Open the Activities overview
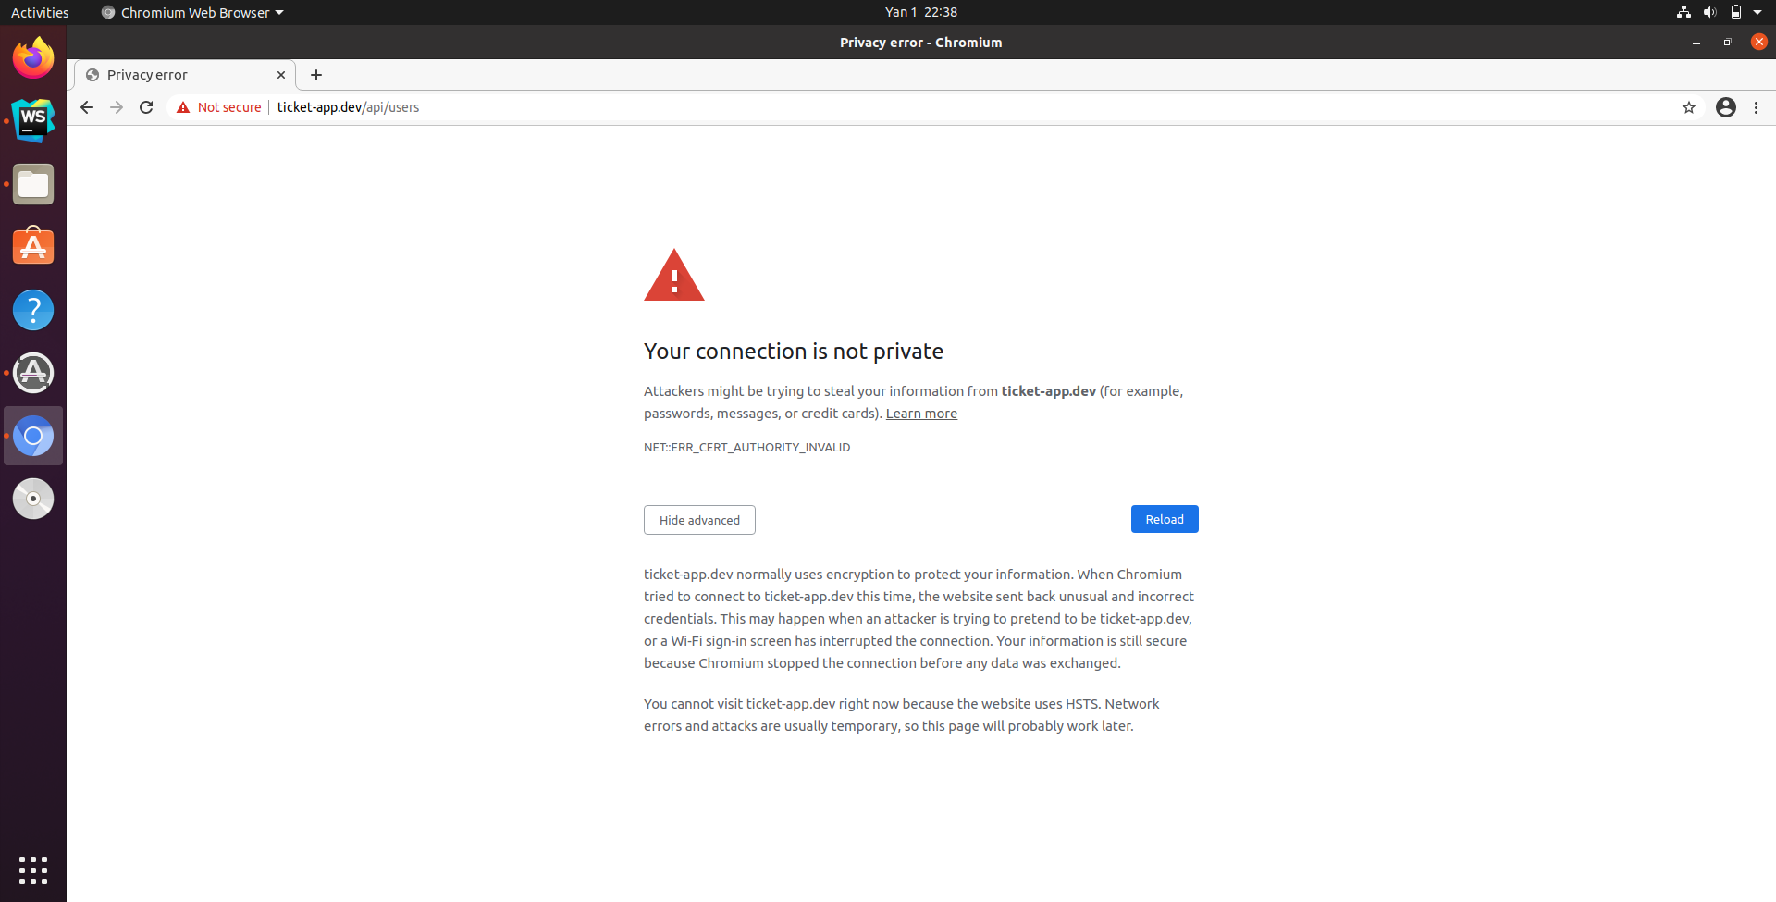Image resolution: width=1776 pixels, height=902 pixels. pyautogui.click(x=40, y=12)
